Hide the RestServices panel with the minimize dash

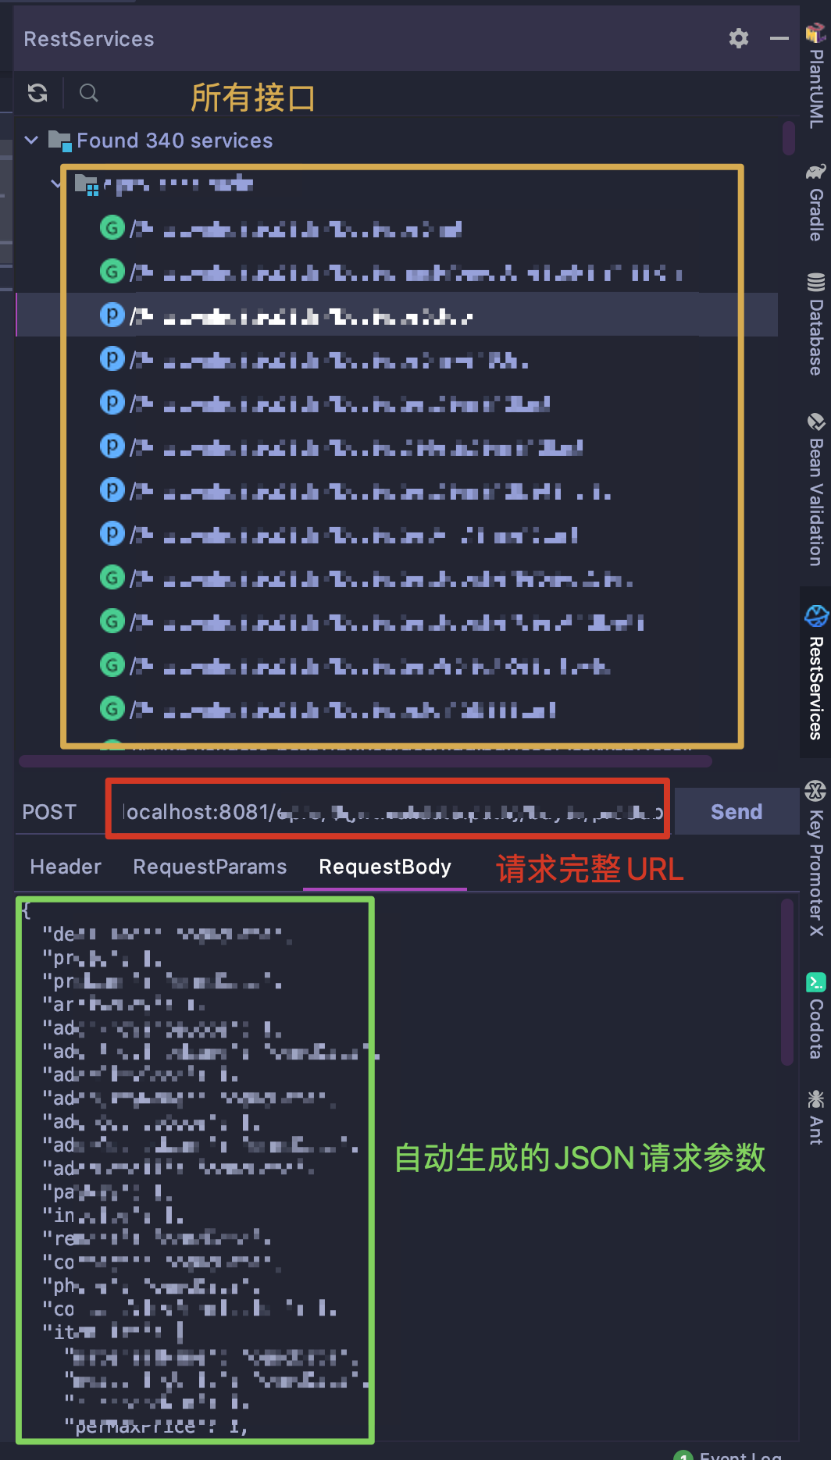click(779, 38)
